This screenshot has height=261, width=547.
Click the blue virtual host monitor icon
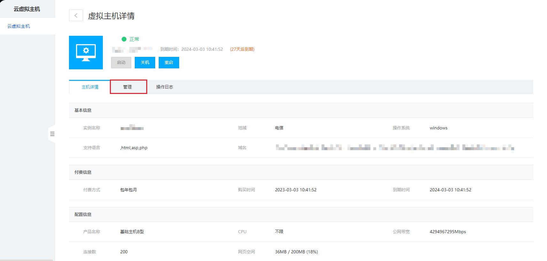[x=86, y=52]
